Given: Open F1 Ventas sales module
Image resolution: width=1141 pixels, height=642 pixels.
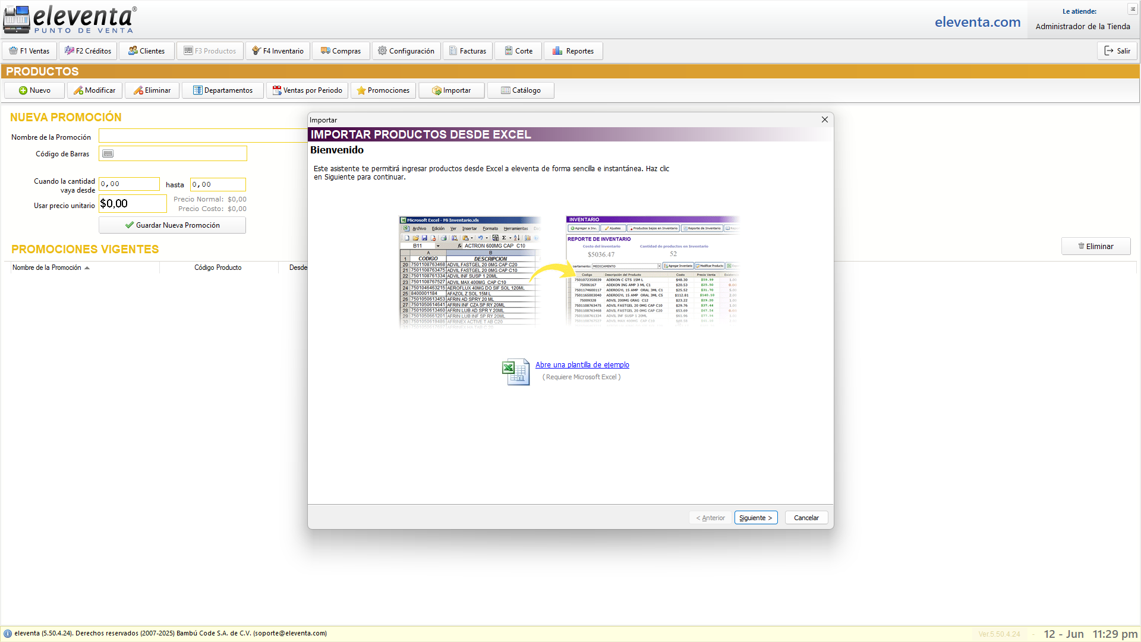Looking at the screenshot, I should [x=30, y=51].
